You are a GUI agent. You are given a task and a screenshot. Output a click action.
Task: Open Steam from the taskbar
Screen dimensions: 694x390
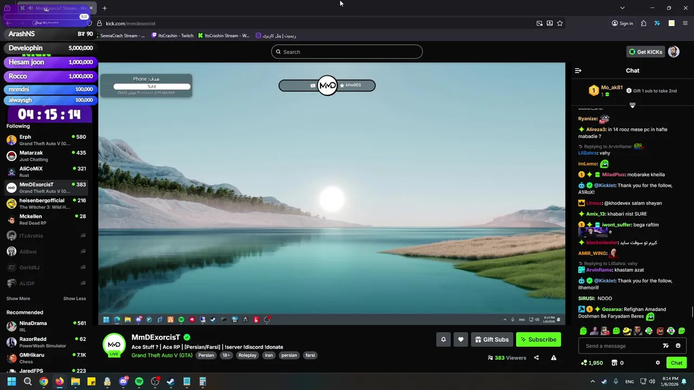[x=170, y=381]
